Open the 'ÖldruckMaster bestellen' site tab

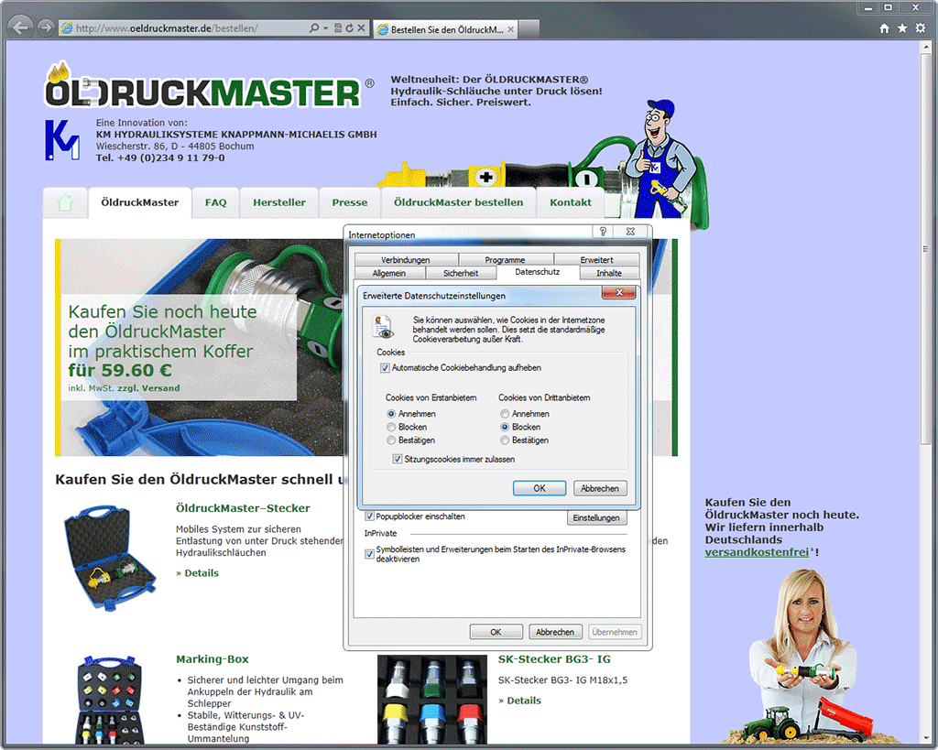[458, 202]
